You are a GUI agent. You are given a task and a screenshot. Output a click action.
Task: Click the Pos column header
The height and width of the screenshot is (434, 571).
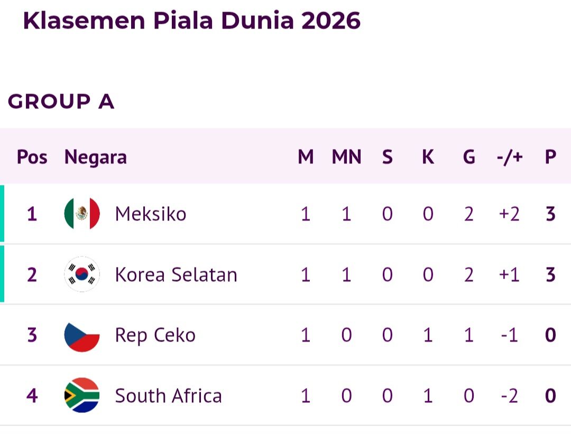pos(32,158)
